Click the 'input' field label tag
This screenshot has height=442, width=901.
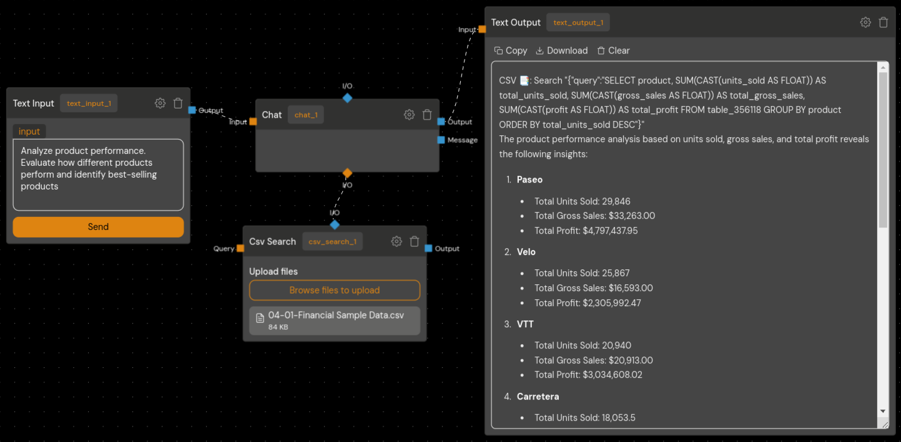[29, 132]
